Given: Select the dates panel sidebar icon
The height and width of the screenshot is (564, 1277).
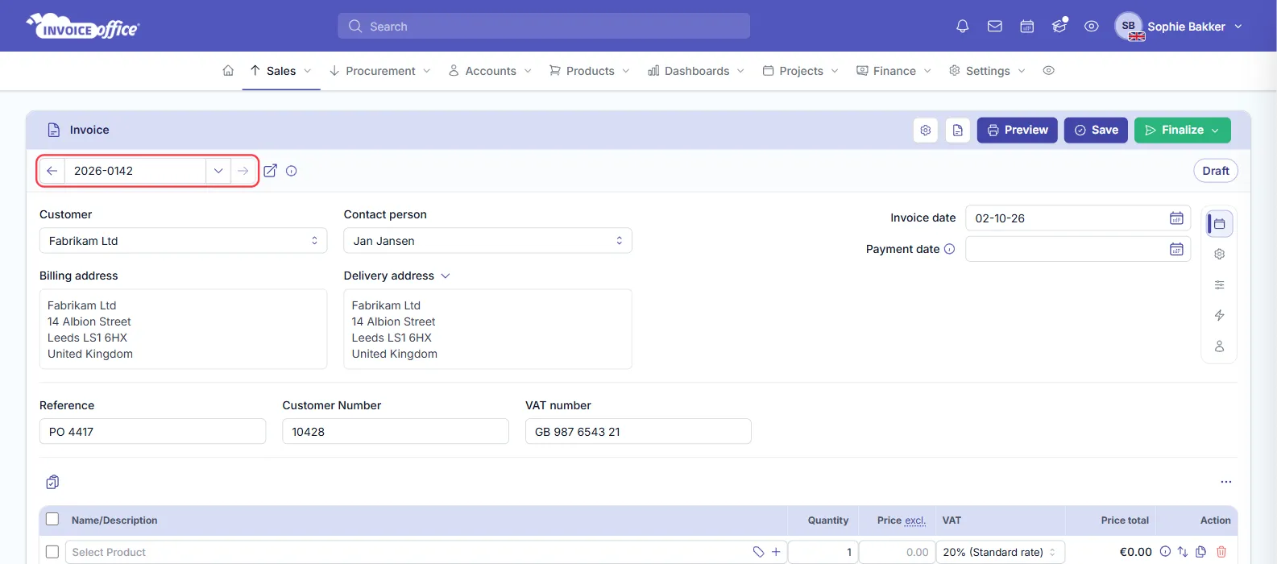Looking at the screenshot, I should pyautogui.click(x=1220, y=224).
